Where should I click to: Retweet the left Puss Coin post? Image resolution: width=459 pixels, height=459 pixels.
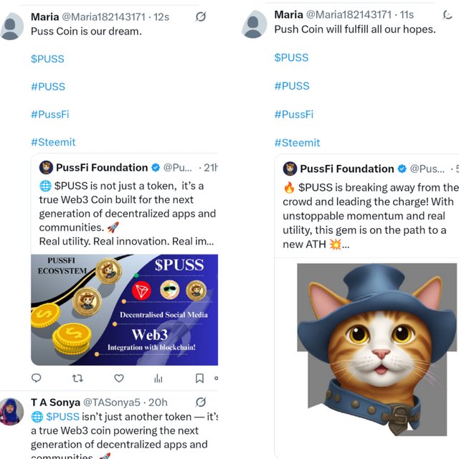point(77,378)
